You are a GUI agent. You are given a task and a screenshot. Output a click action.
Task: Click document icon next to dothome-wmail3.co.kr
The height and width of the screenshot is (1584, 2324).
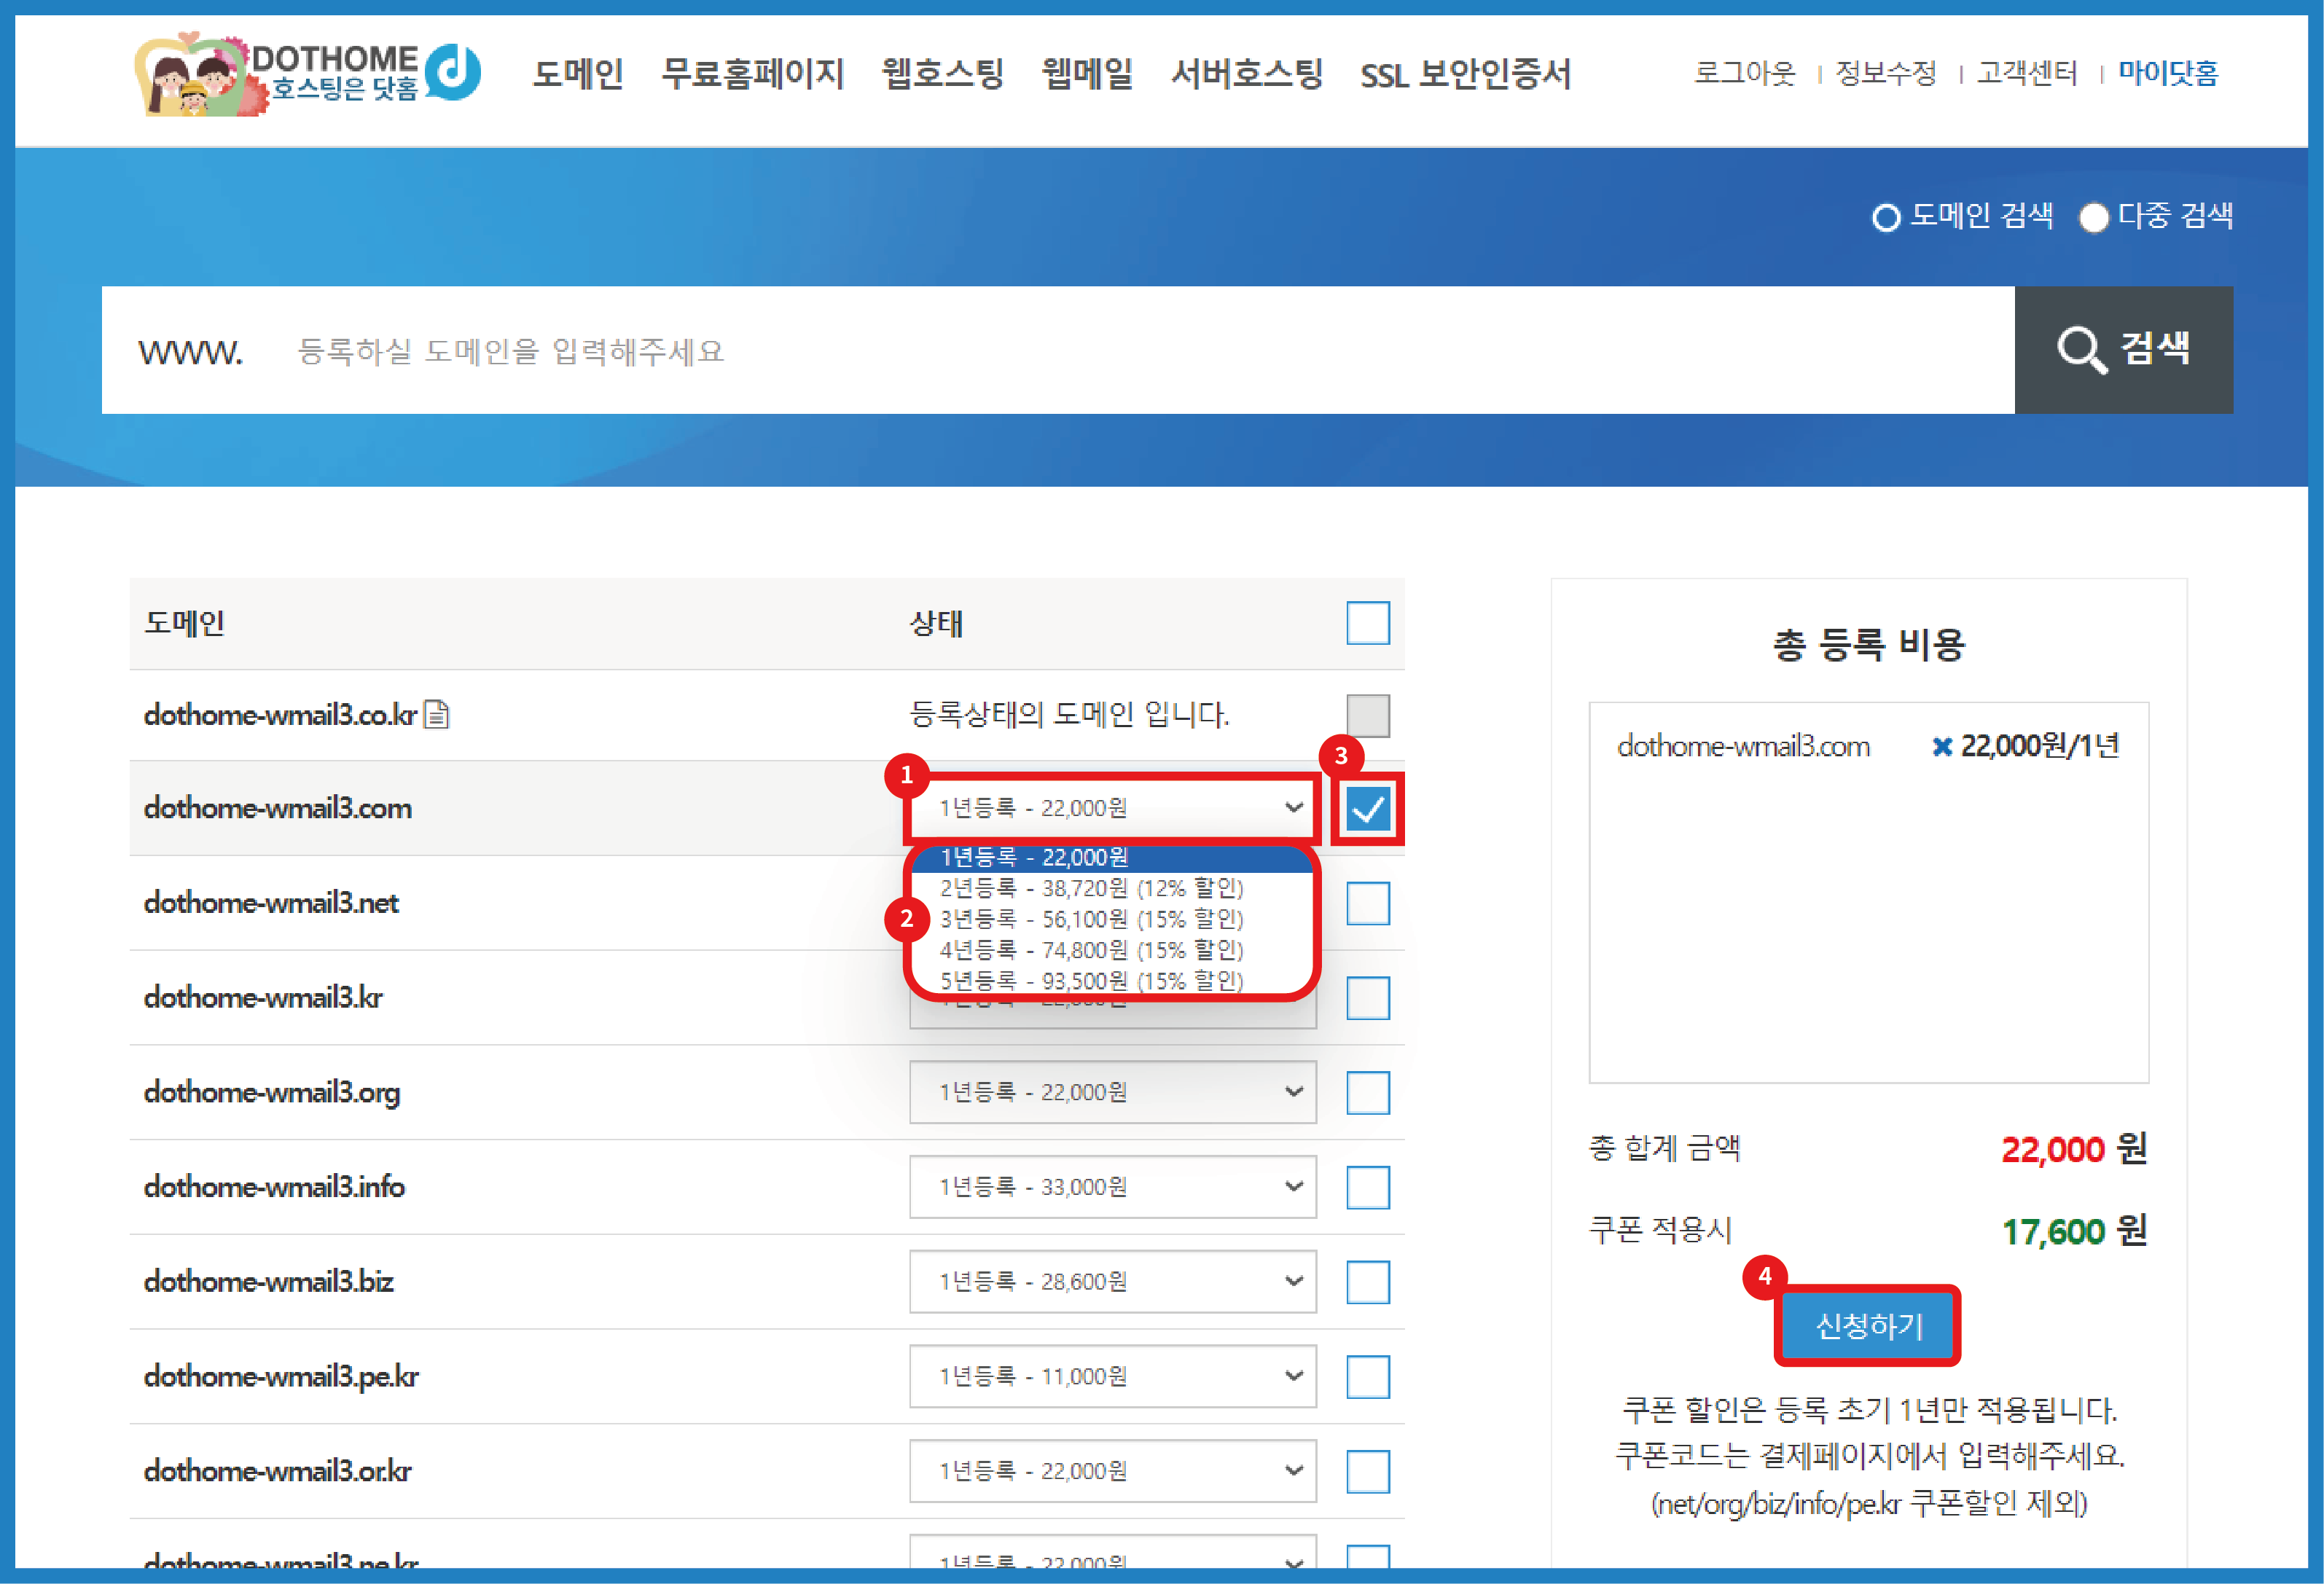[x=437, y=714]
